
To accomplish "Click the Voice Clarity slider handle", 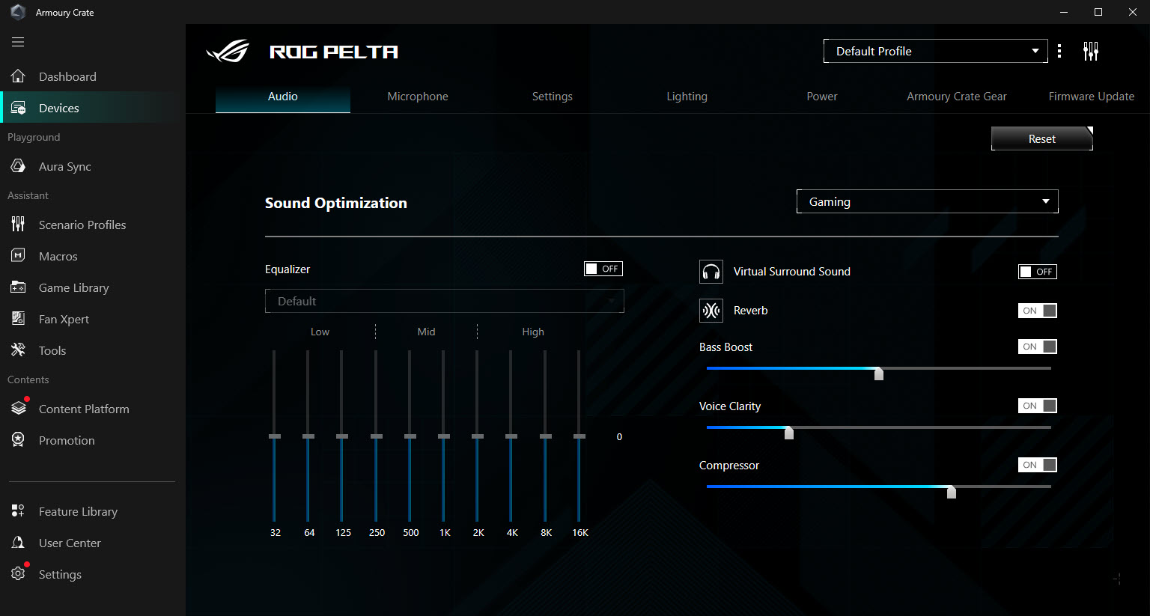I will [x=788, y=432].
